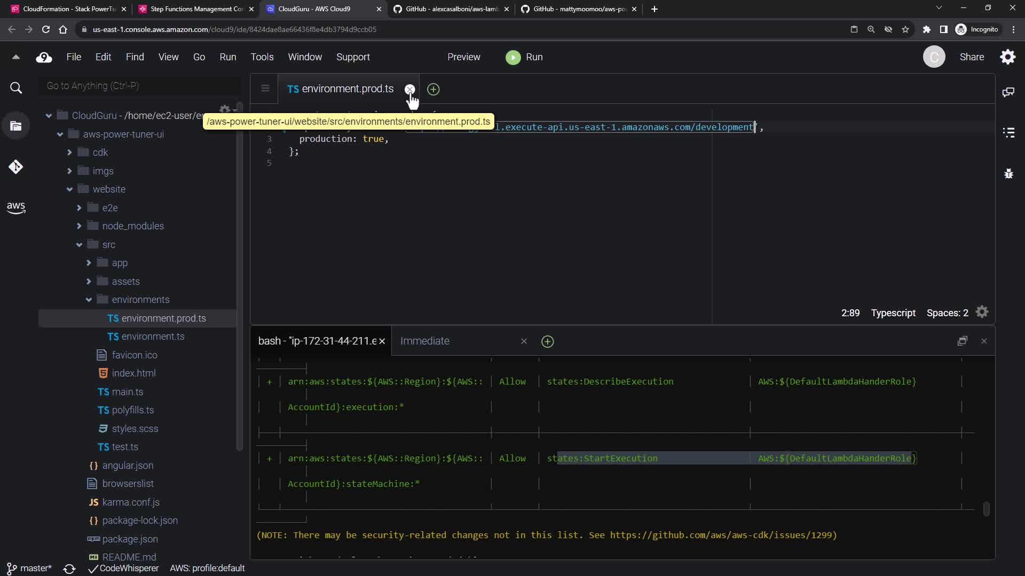
Task: Open Preferences gear in top right
Action: tap(1007, 57)
